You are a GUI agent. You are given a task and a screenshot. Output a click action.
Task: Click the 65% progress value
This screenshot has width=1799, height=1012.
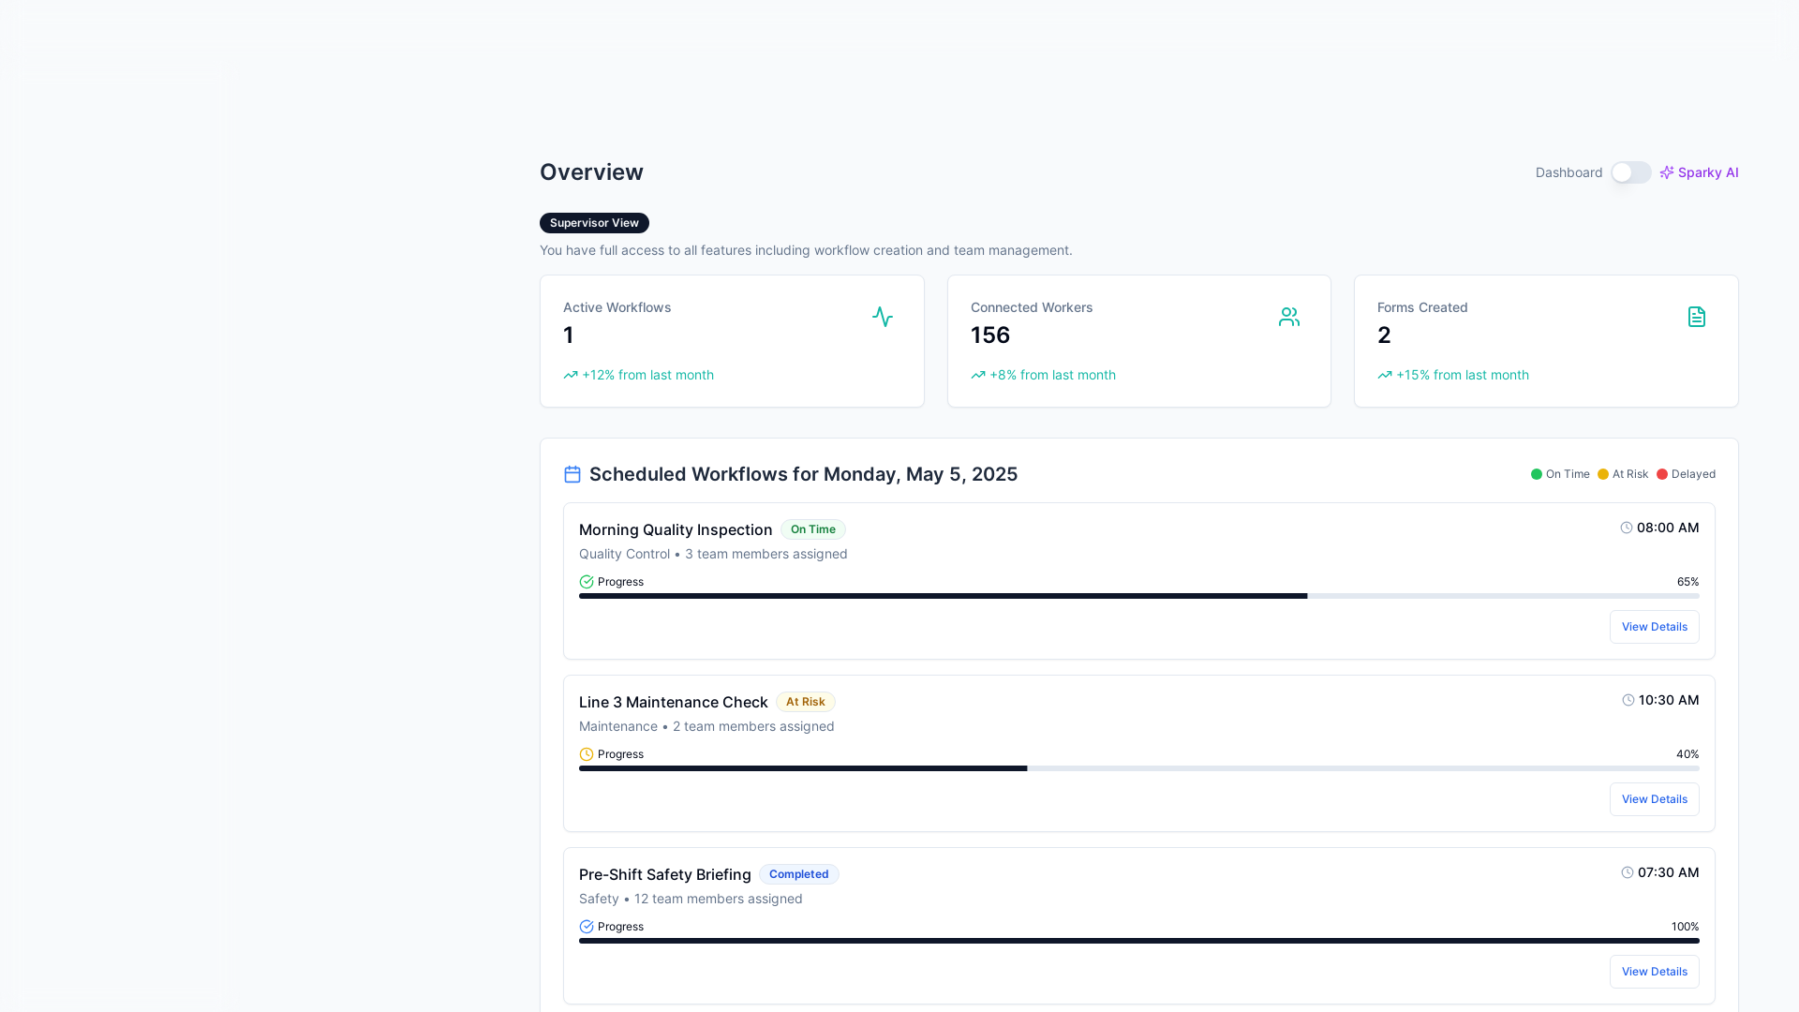pos(1687,582)
